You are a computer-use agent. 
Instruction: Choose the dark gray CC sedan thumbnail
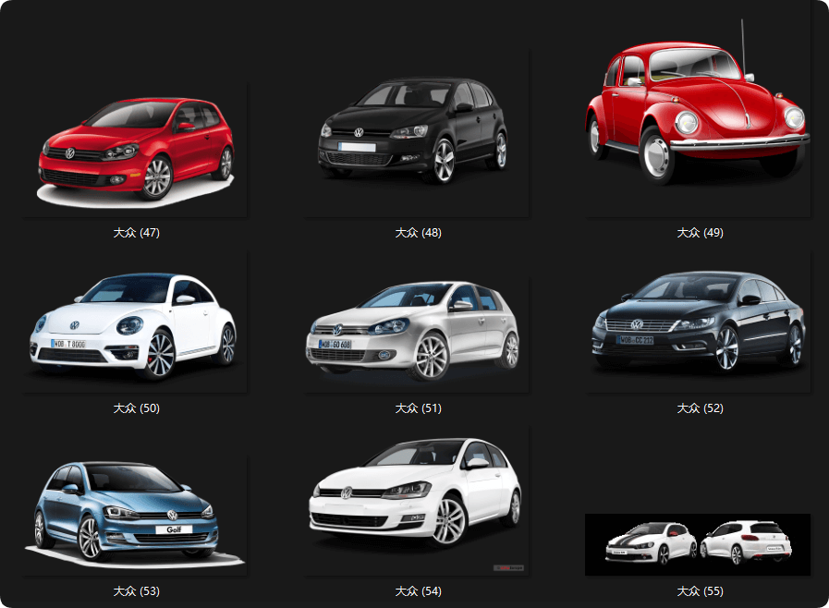click(x=698, y=322)
